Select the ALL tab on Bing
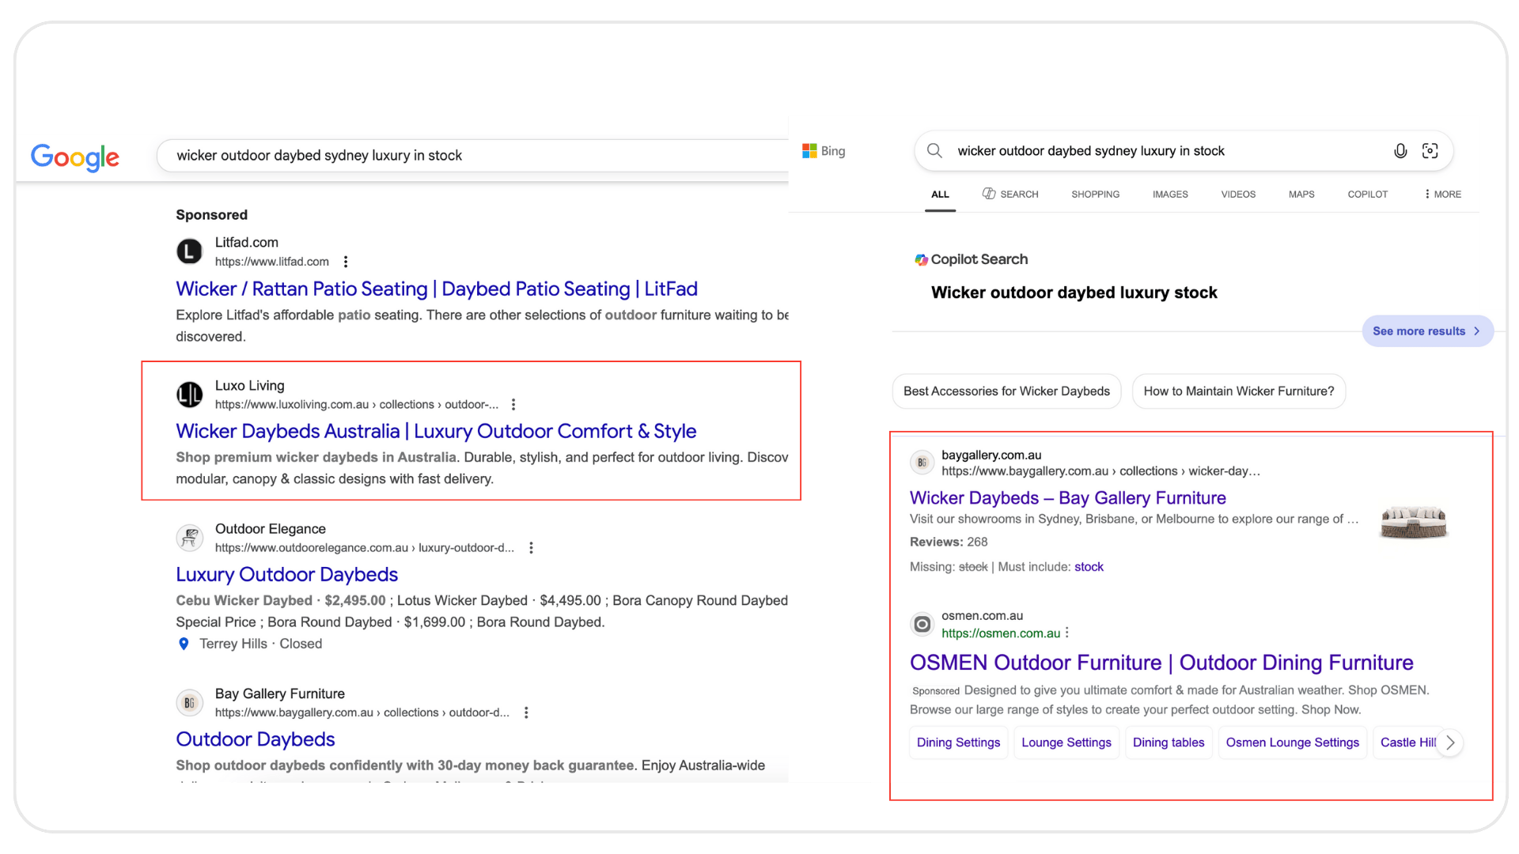This screenshot has height=854, width=1519. (940, 195)
